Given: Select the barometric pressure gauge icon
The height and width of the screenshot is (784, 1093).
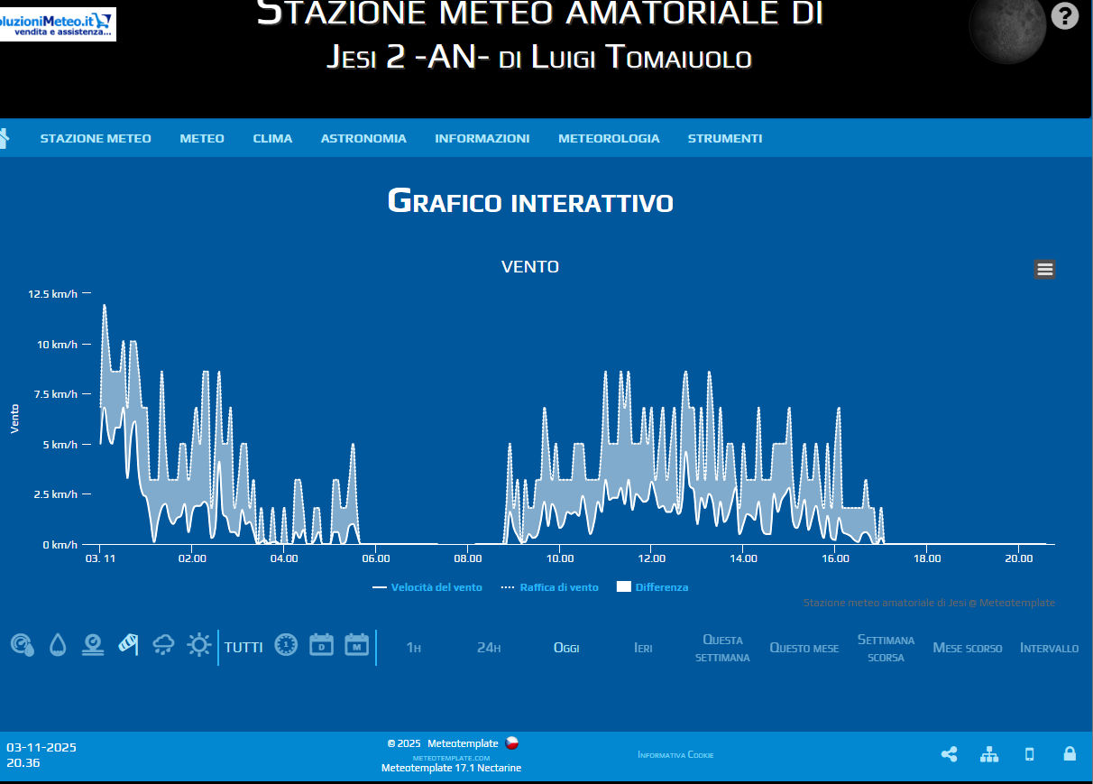Looking at the screenshot, I should 92,644.
